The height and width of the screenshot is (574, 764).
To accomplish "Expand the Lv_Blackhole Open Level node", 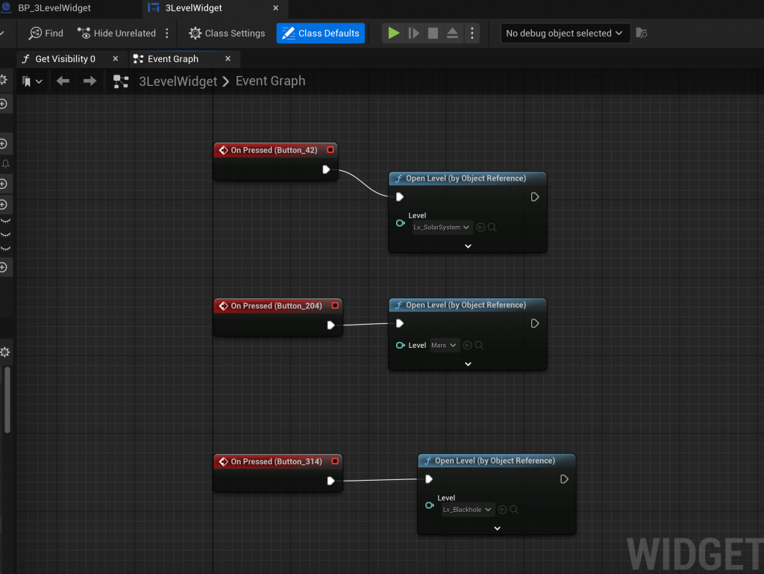I will point(497,528).
